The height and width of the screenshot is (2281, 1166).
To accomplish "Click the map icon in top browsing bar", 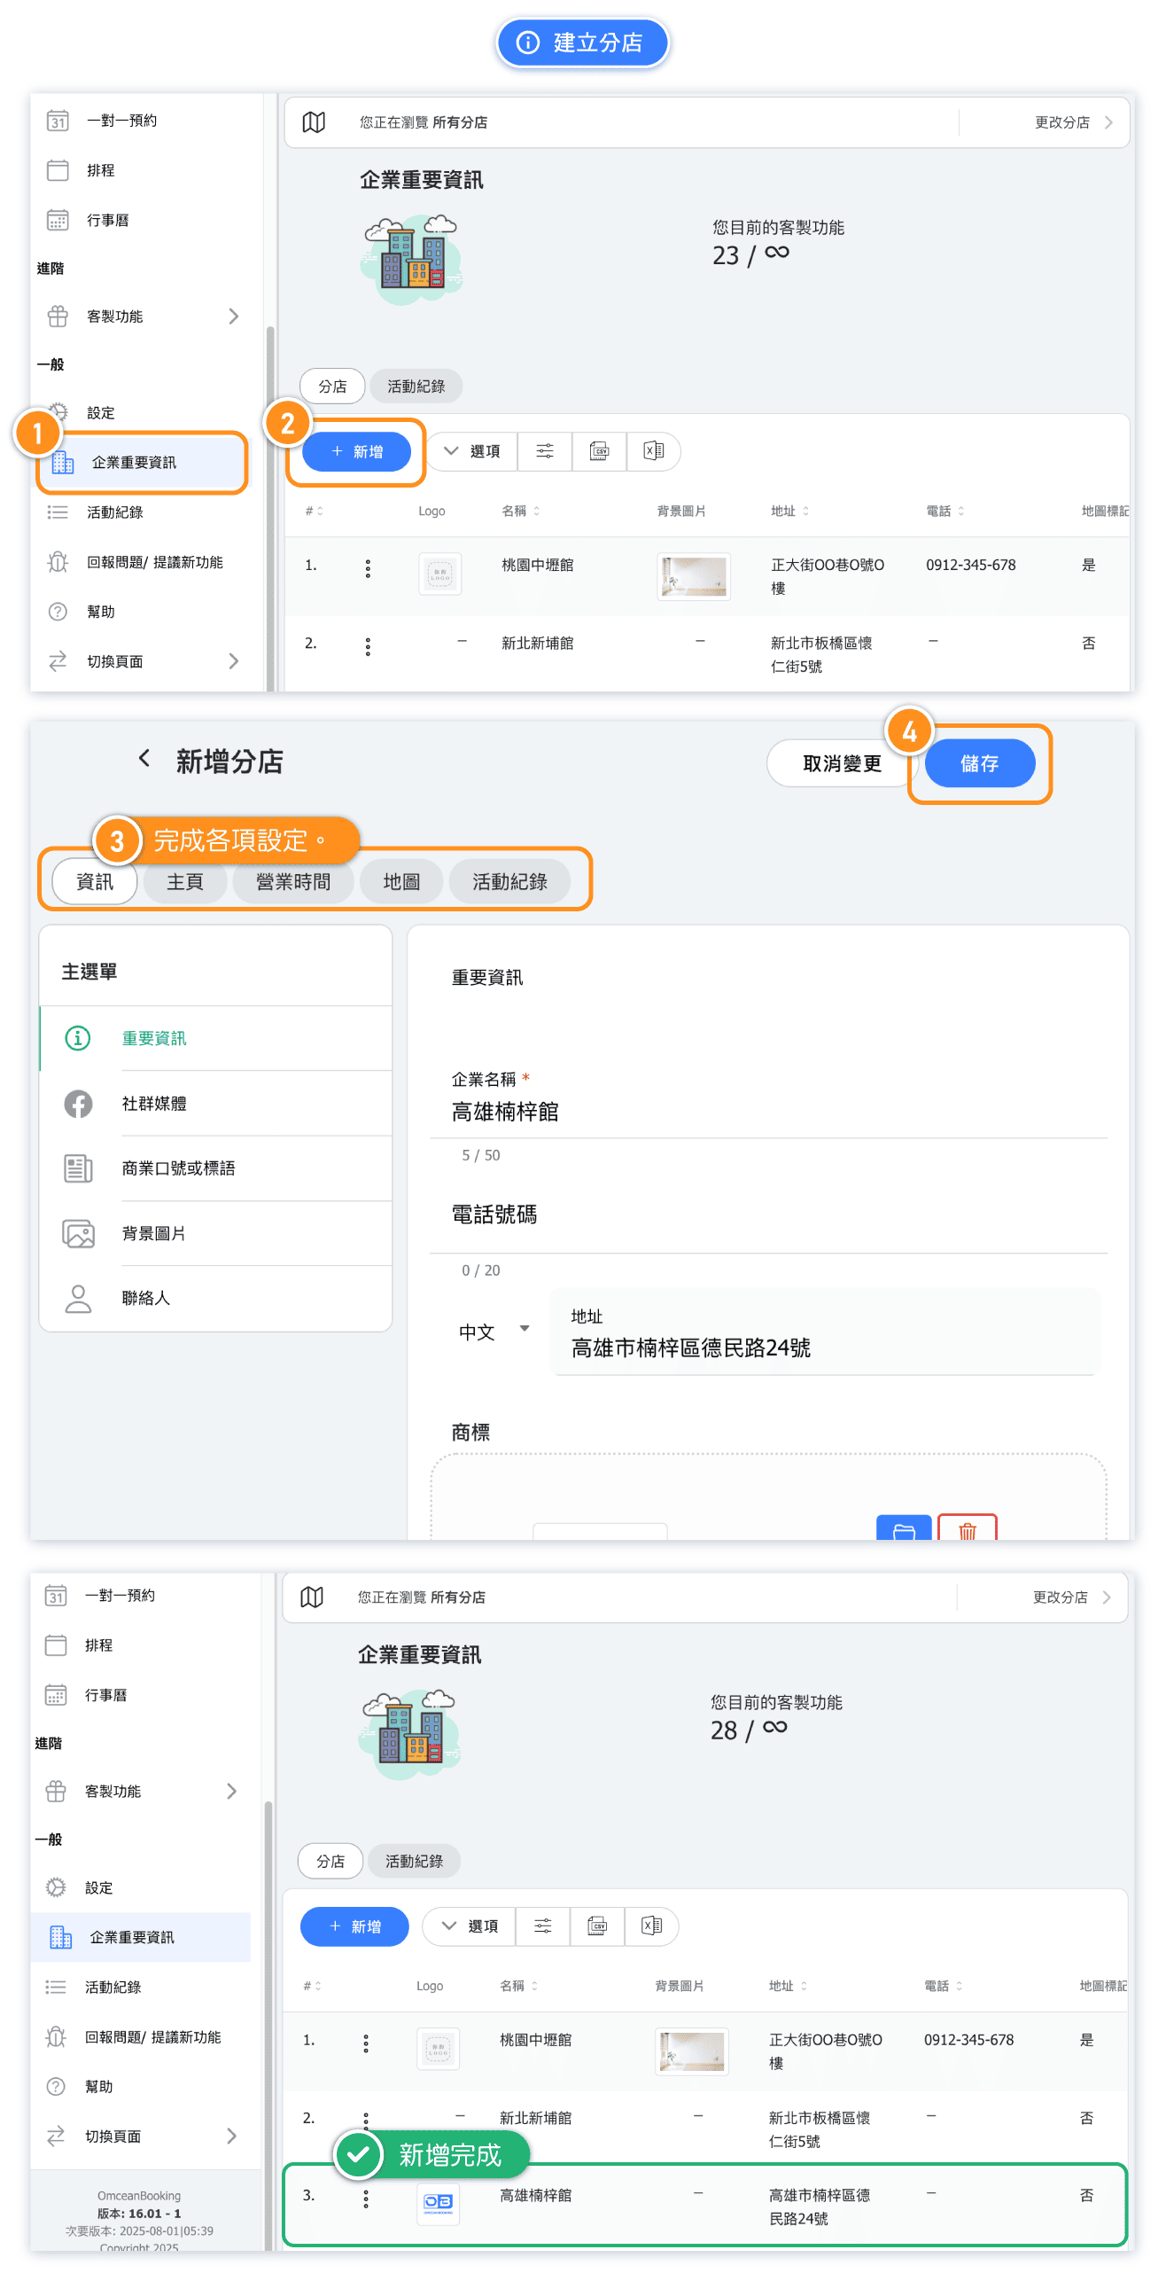I will click(314, 122).
